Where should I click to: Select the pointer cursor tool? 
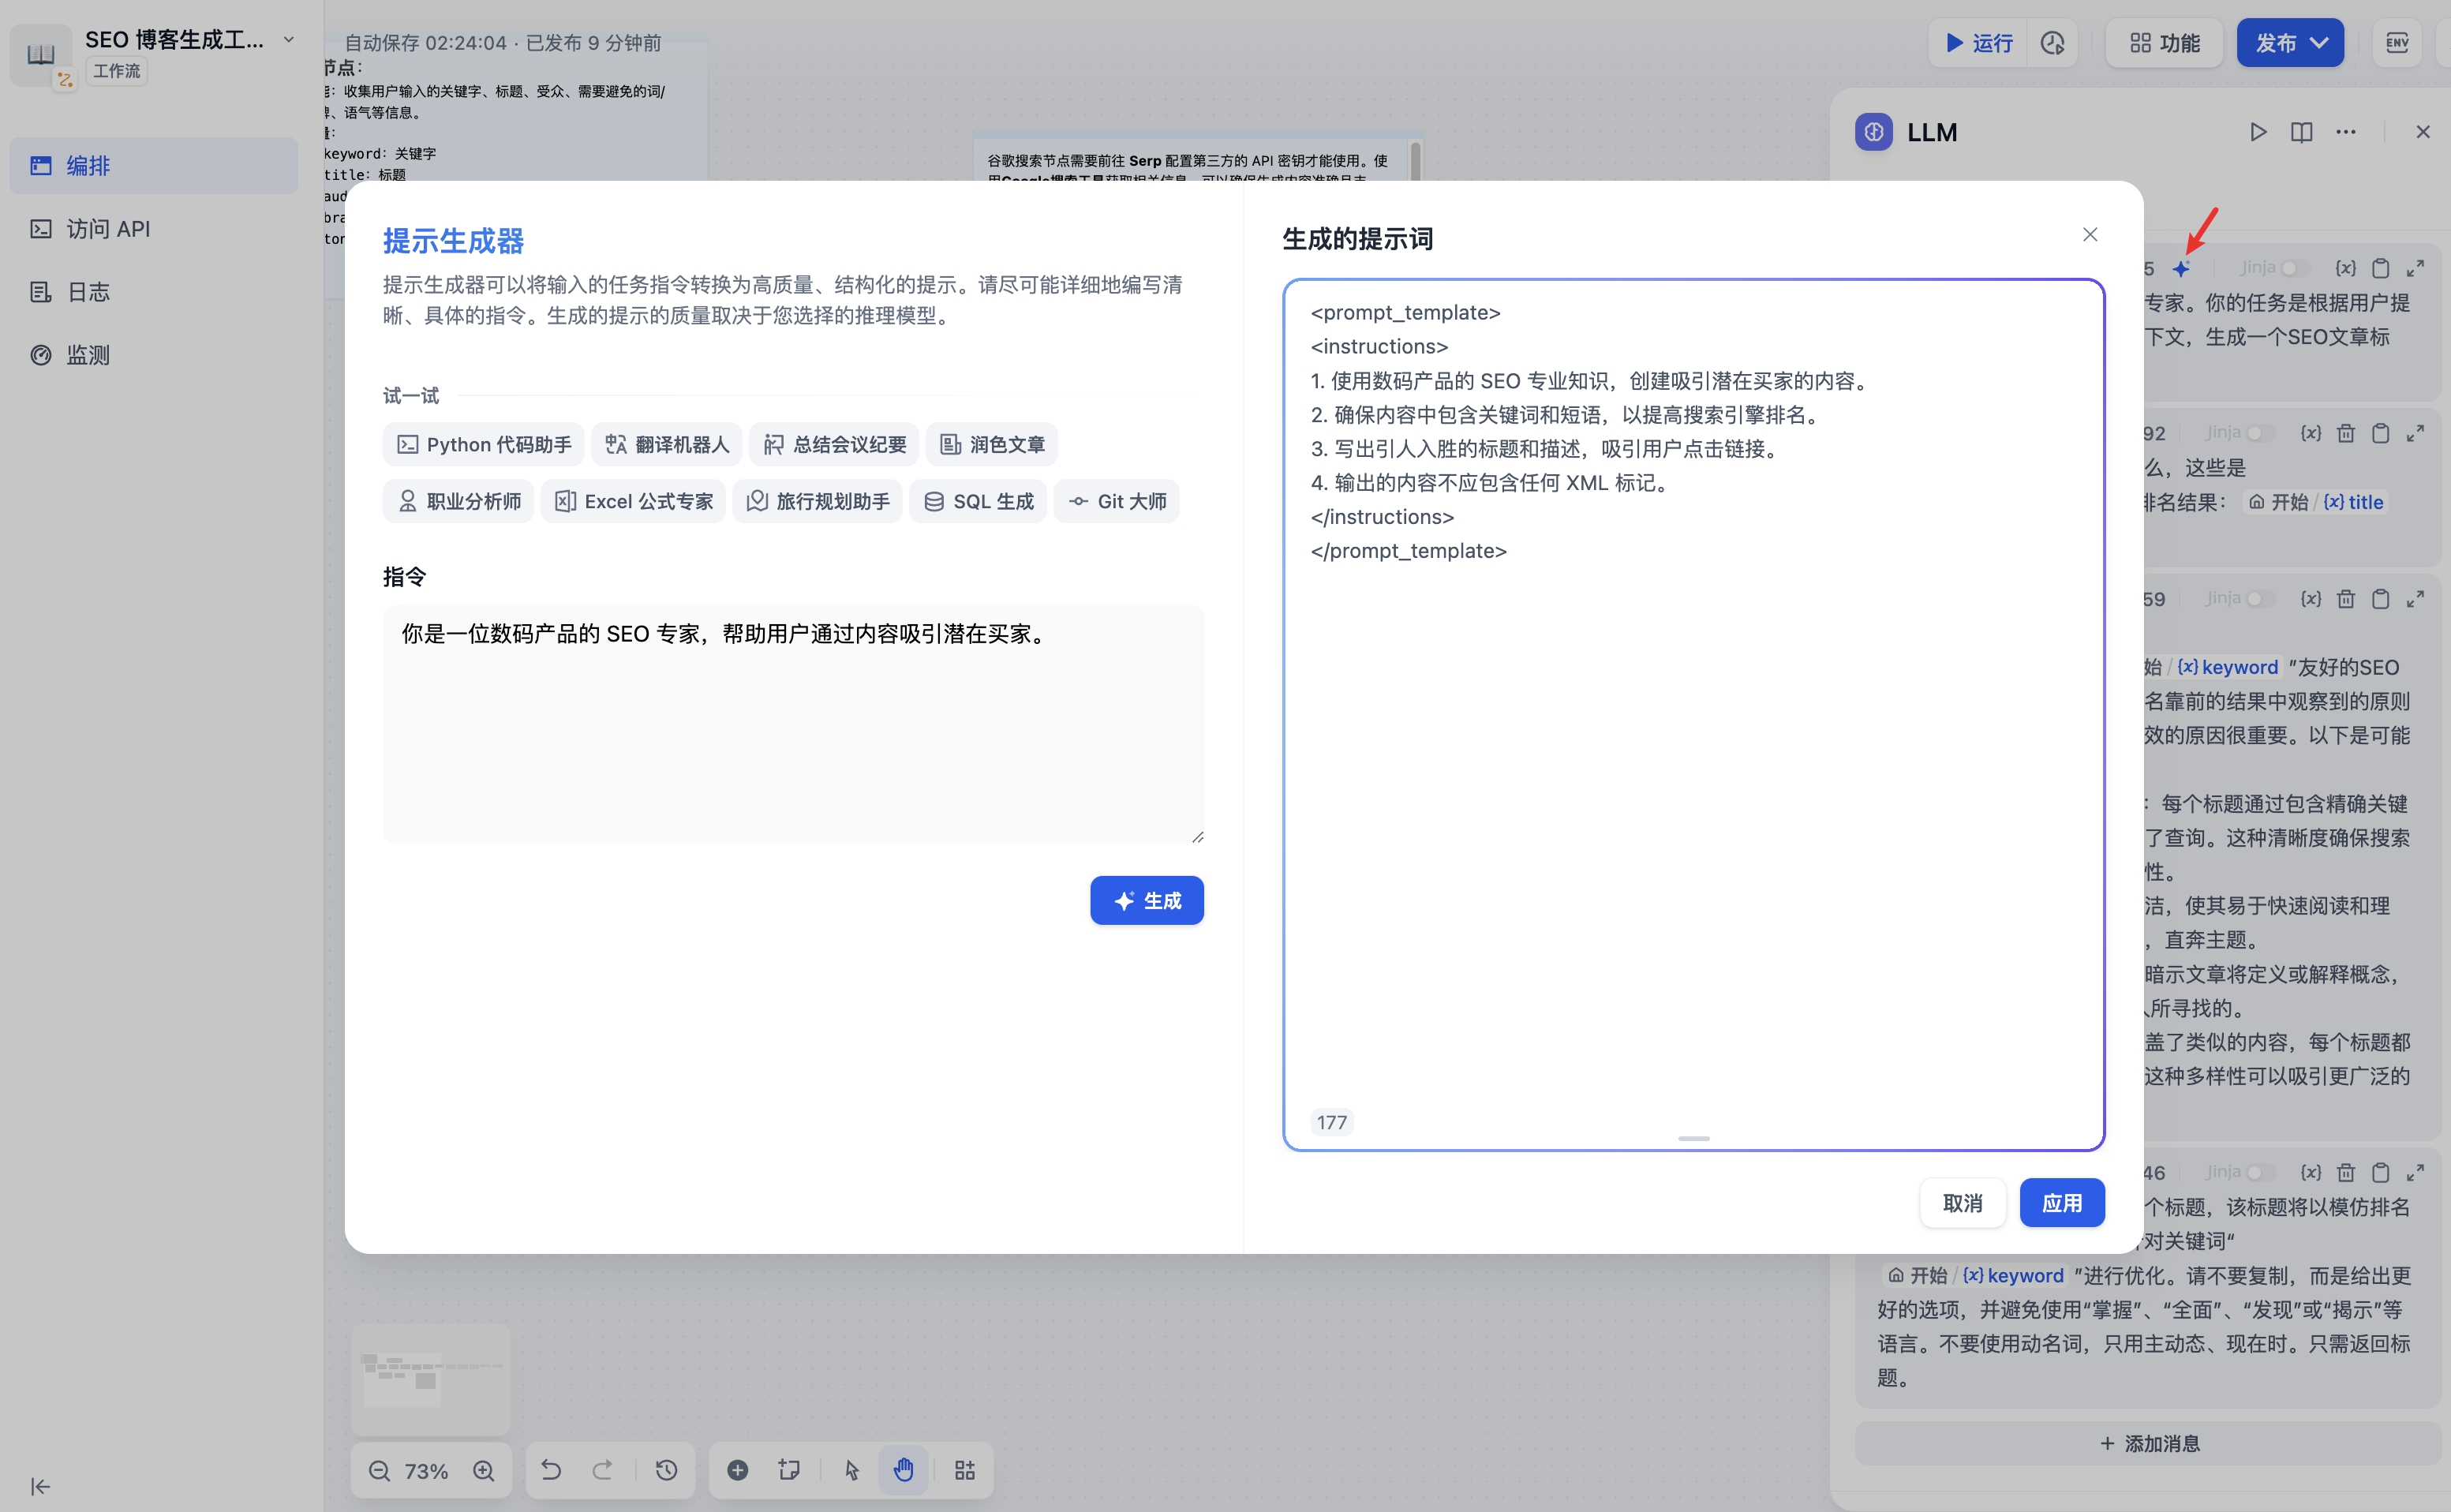point(851,1469)
